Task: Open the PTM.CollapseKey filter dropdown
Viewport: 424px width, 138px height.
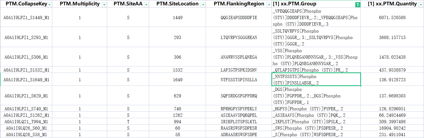Action: [50, 5]
